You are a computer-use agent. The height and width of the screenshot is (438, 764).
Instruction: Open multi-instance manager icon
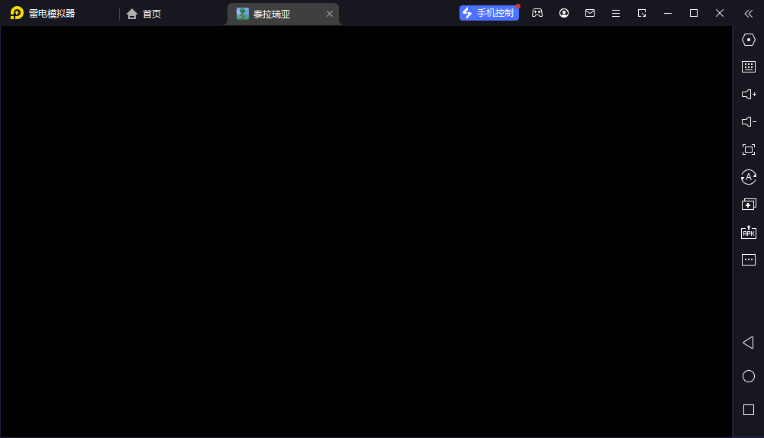749,205
